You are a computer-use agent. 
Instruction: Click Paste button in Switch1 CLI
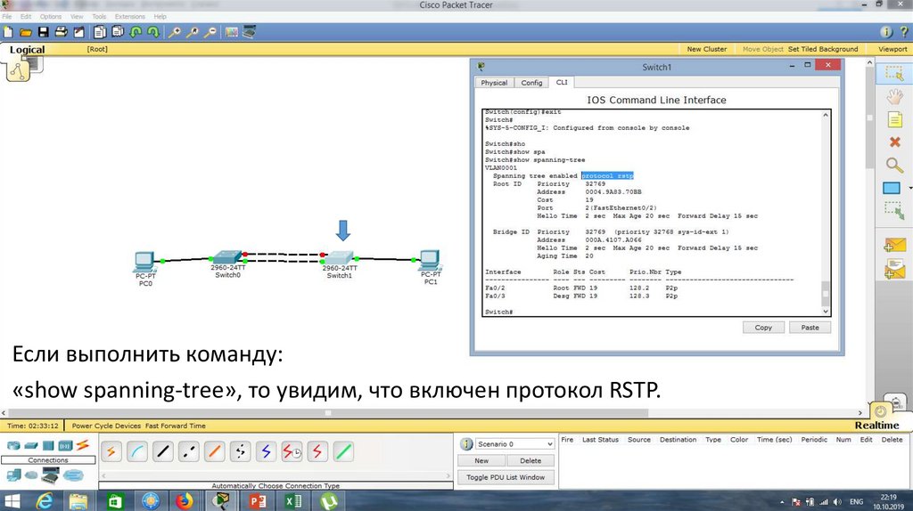pyautogui.click(x=810, y=328)
